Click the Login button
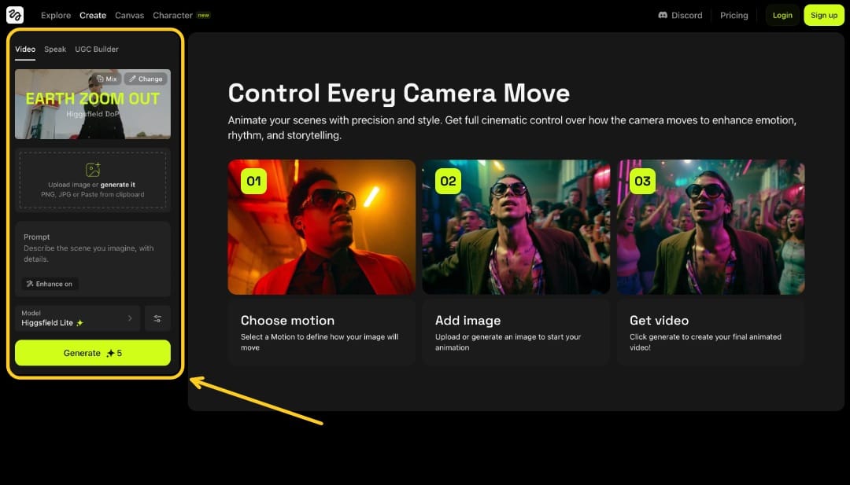This screenshot has width=850, height=485. pos(782,15)
